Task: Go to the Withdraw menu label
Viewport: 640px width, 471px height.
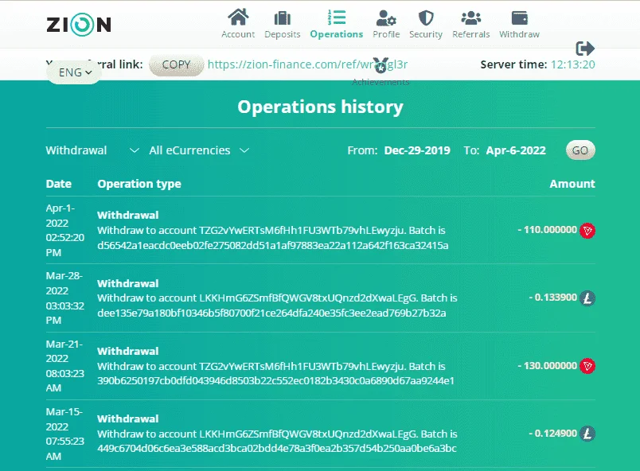Action: point(519,34)
